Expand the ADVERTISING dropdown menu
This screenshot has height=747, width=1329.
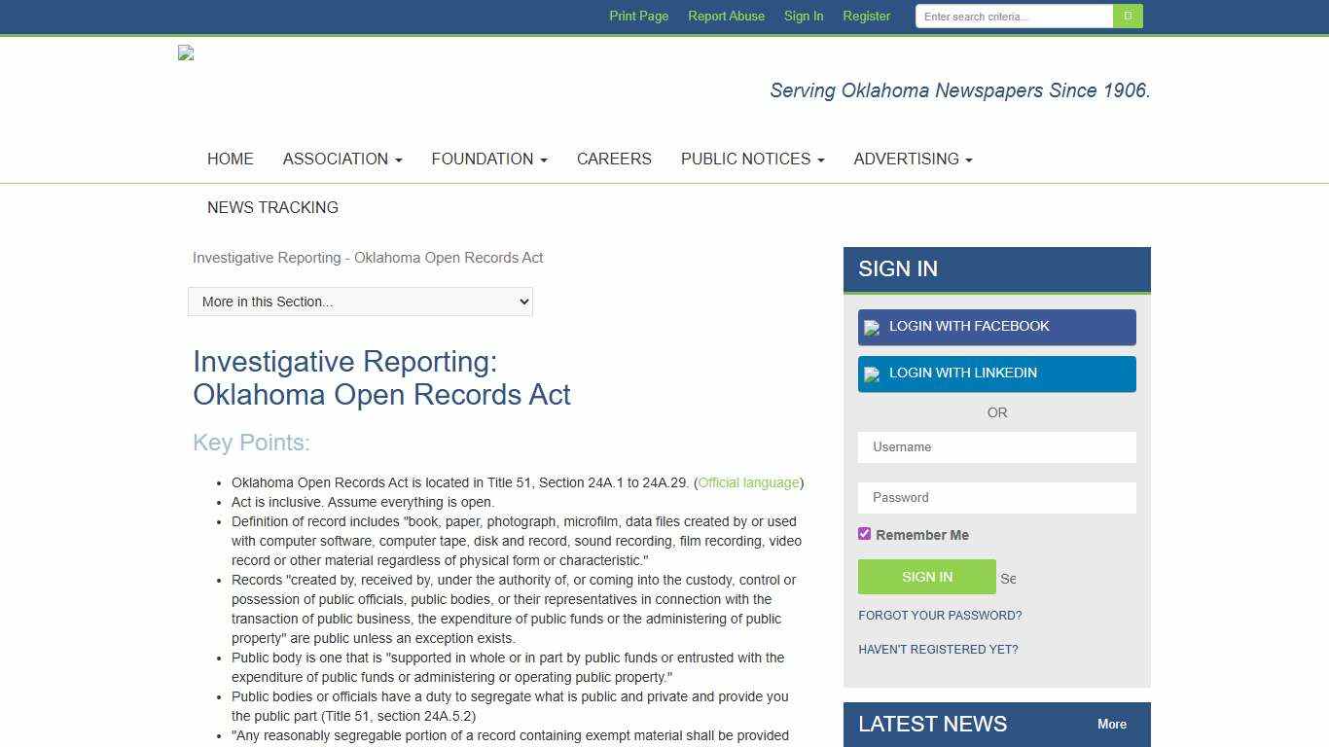tap(912, 159)
